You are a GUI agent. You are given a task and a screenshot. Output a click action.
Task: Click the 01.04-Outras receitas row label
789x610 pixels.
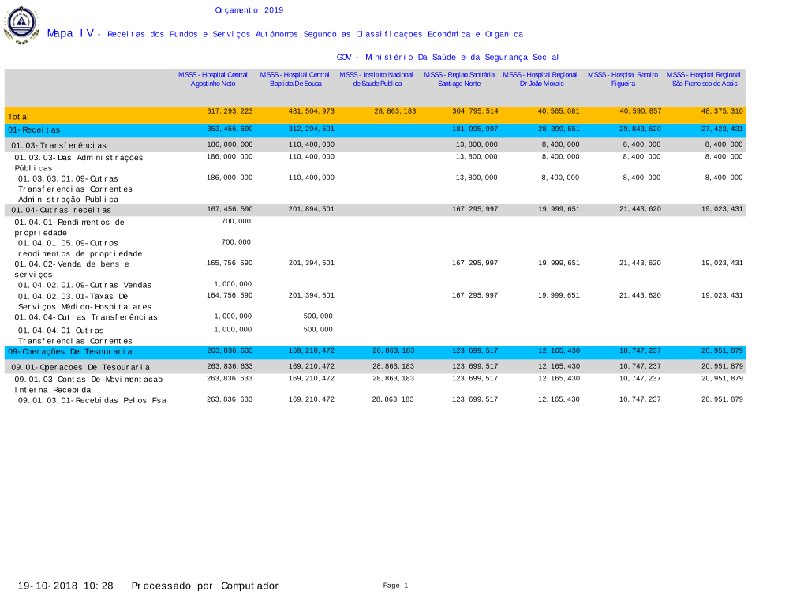click(x=61, y=211)
